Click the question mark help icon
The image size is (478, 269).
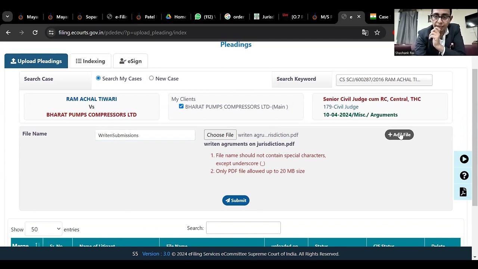pyautogui.click(x=464, y=176)
